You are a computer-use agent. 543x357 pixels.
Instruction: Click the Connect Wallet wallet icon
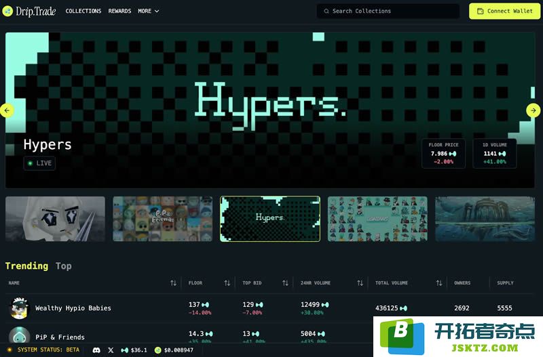click(481, 11)
